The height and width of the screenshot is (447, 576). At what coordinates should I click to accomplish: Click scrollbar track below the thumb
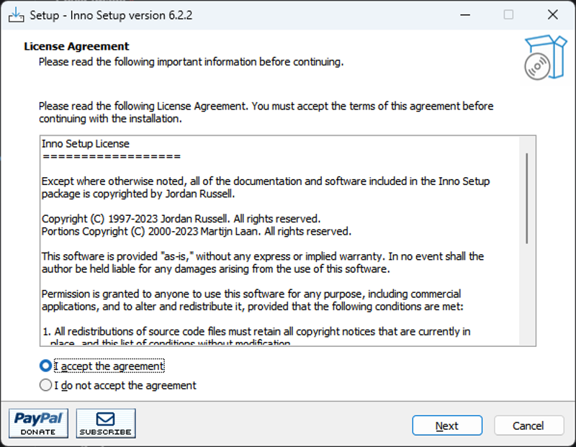[527, 294]
